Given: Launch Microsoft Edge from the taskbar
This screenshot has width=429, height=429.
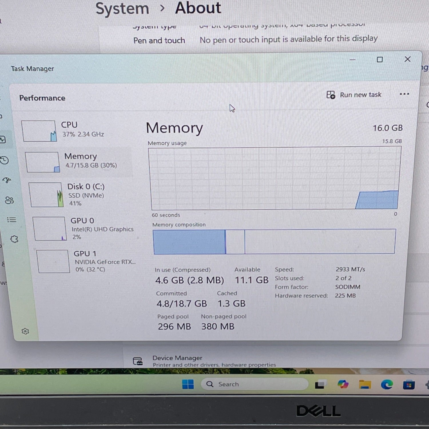Looking at the screenshot, I should [x=387, y=385].
